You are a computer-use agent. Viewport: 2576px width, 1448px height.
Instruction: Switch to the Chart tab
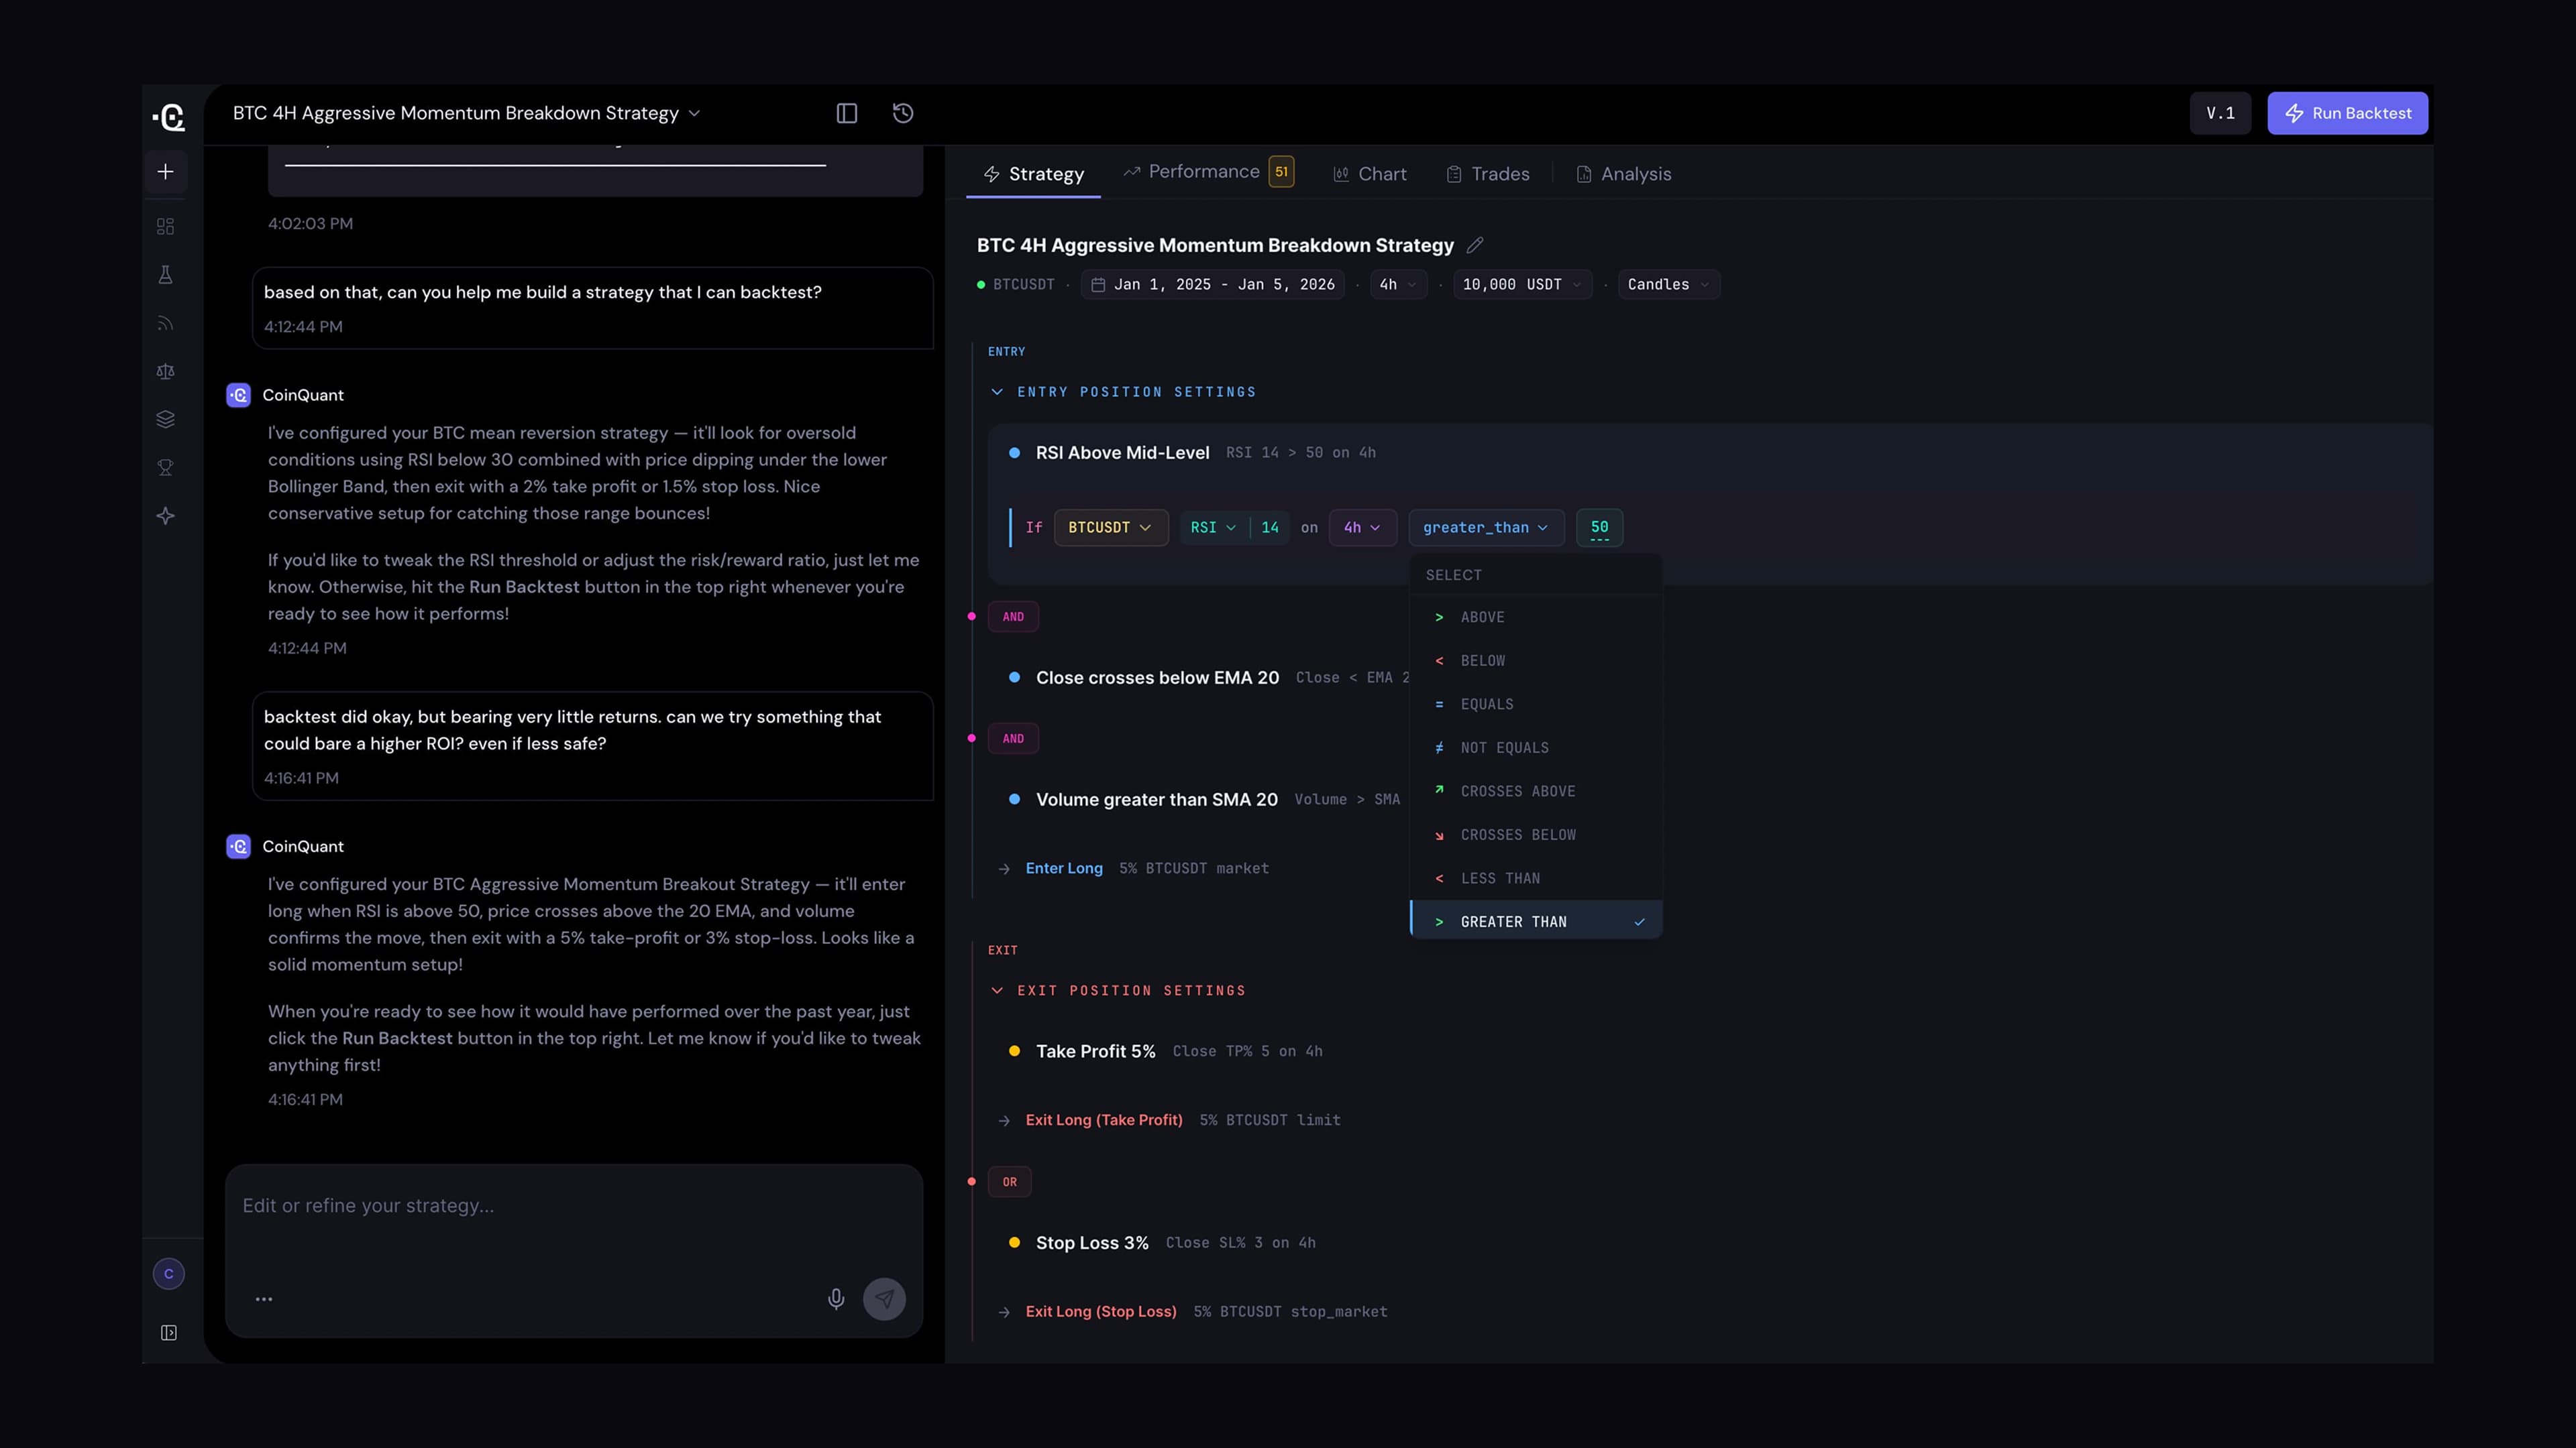1370,174
